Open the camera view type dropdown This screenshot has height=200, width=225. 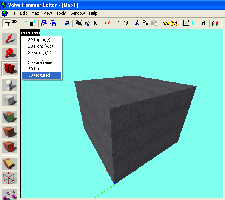click(31, 33)
